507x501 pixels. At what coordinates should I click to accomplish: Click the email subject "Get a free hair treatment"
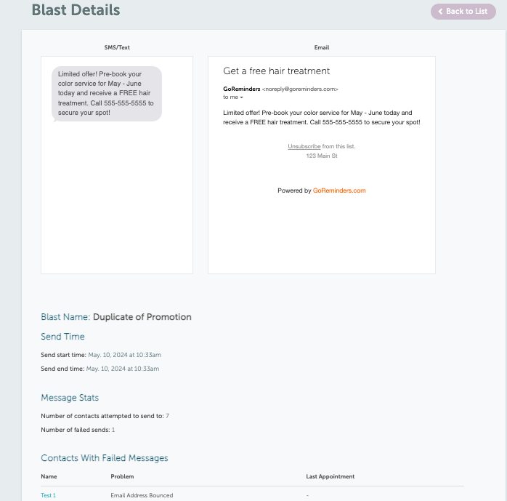point(277,71)
